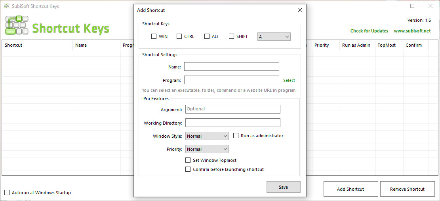Enable the WIN modifier checkbox
The height and width of the screenshot is (201, 440).
(154, 36)
